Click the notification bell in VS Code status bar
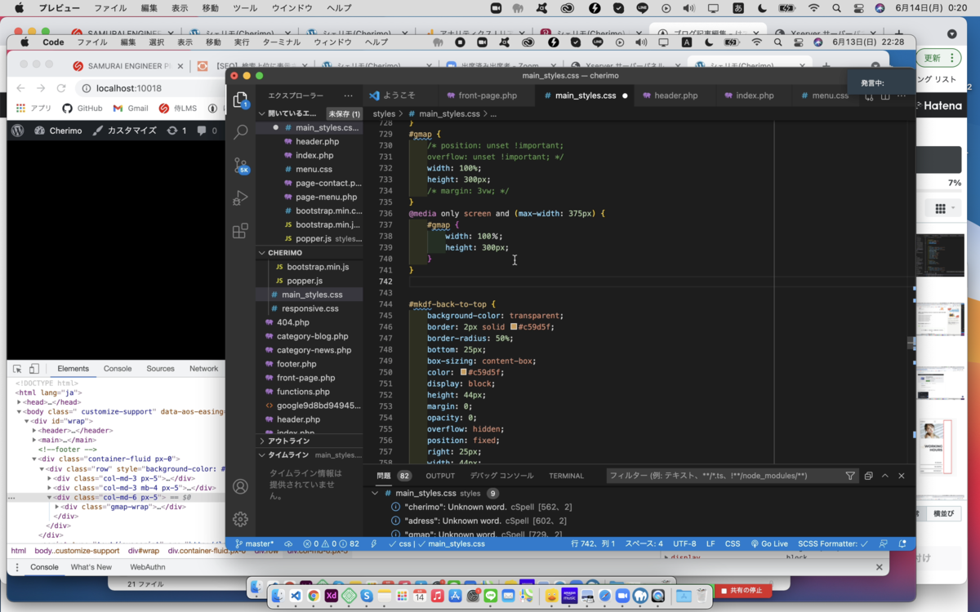 [x=902, y=543]
